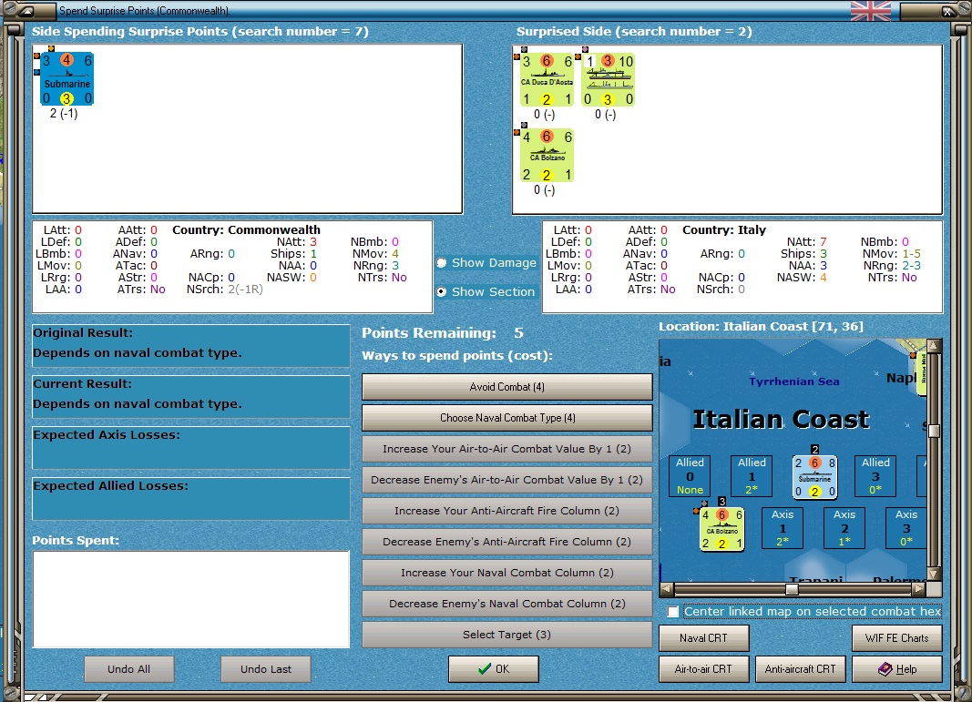Click Avoid Combat (4) option
972x702 pixels.
(x=507, y=387)
